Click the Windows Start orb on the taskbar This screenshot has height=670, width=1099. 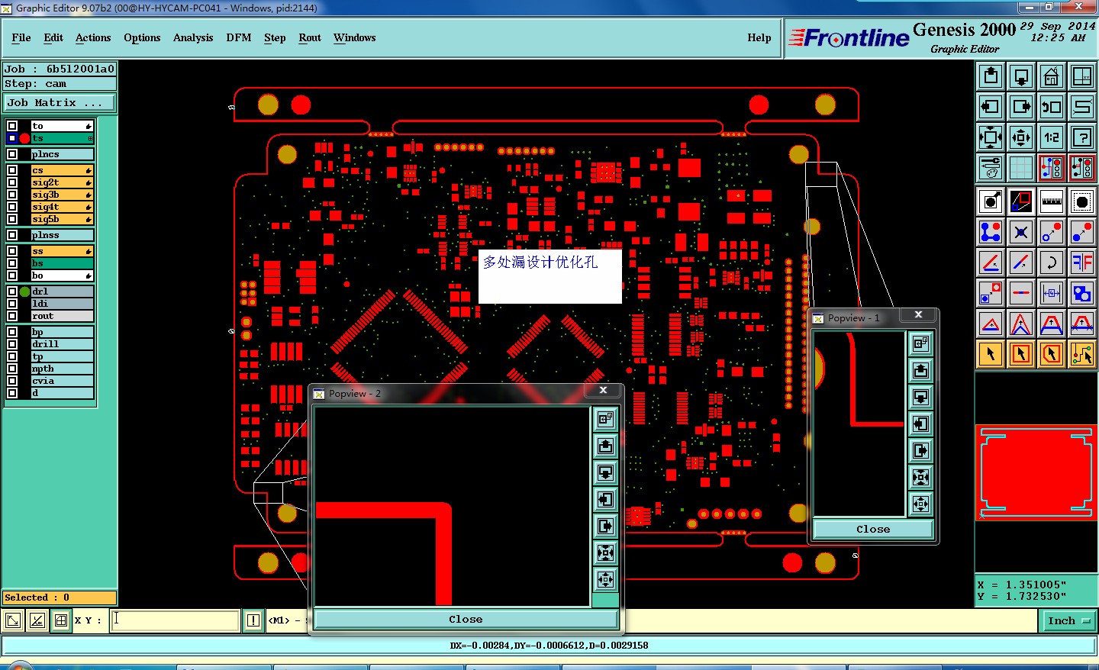tap(21, 666)
